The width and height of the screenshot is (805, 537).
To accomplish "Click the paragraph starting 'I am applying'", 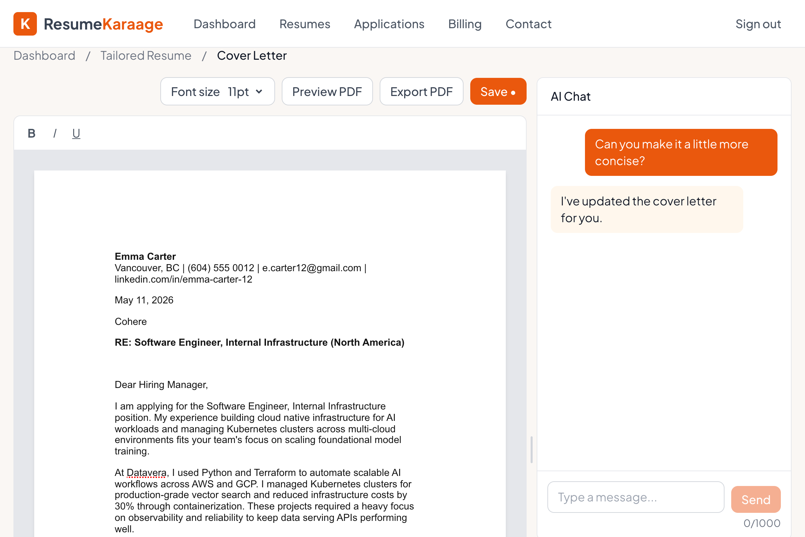I will tap(258, 429).
